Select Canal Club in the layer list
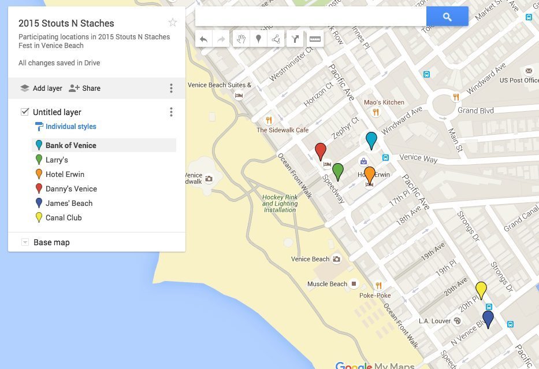 pos(64,217)
